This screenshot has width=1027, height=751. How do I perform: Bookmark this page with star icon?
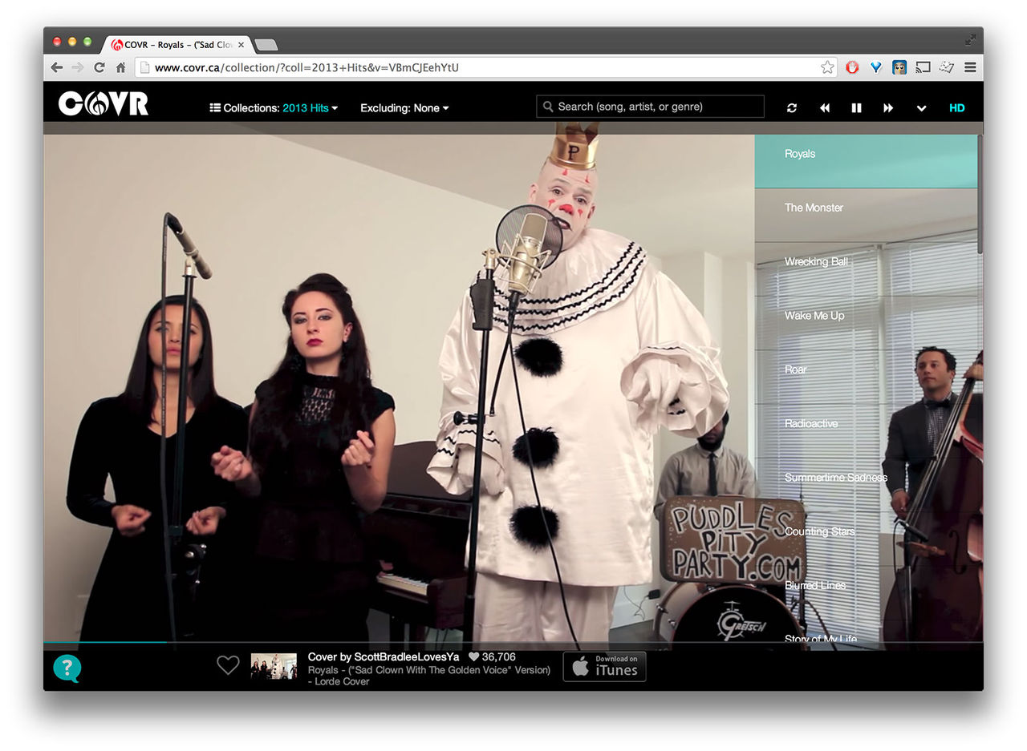point(827,67)
